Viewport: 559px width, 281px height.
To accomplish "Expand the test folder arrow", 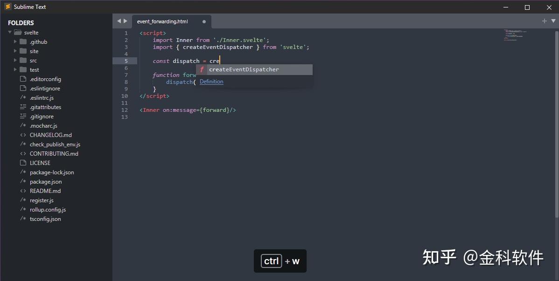I will point(15,69).
